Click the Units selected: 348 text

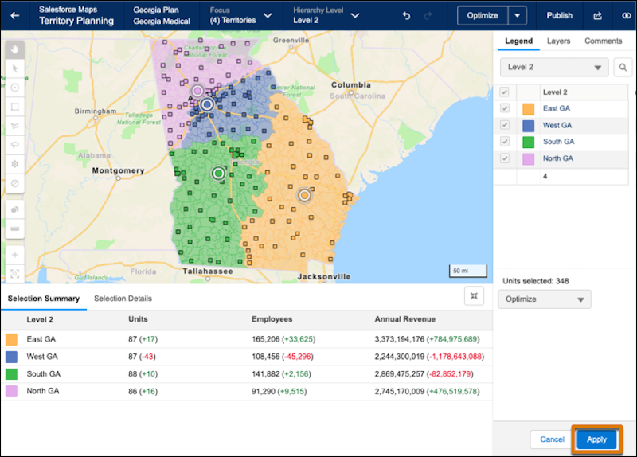click(535, 281)
